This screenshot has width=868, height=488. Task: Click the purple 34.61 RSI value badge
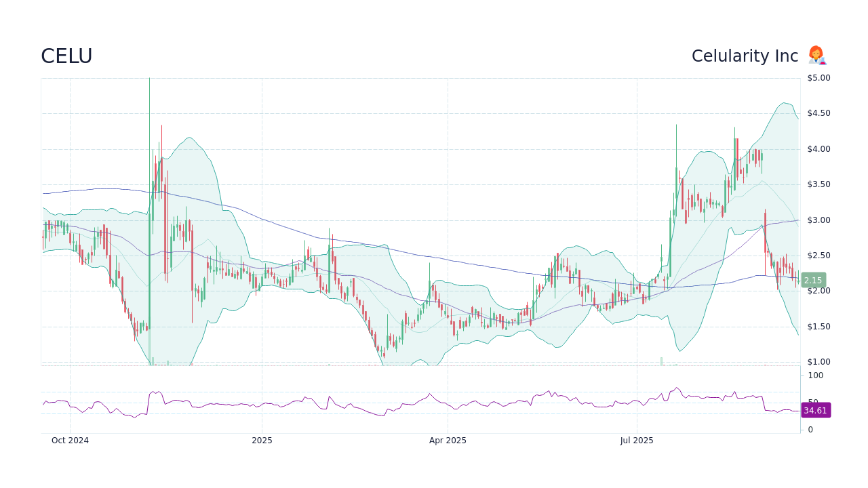[815, 410]
